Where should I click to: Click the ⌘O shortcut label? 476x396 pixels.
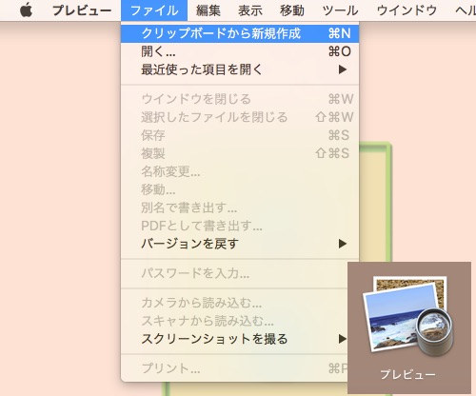point(339,51)
